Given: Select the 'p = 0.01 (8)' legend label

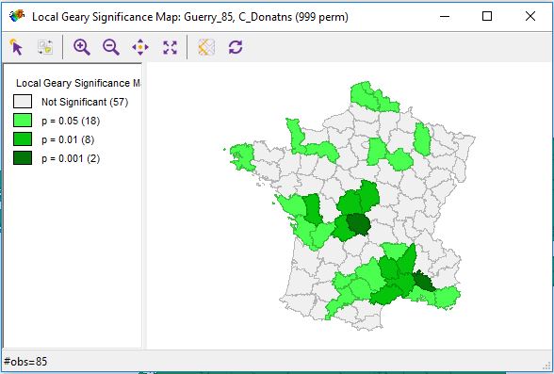Looking at the screenshot, I should coord(68,139).
